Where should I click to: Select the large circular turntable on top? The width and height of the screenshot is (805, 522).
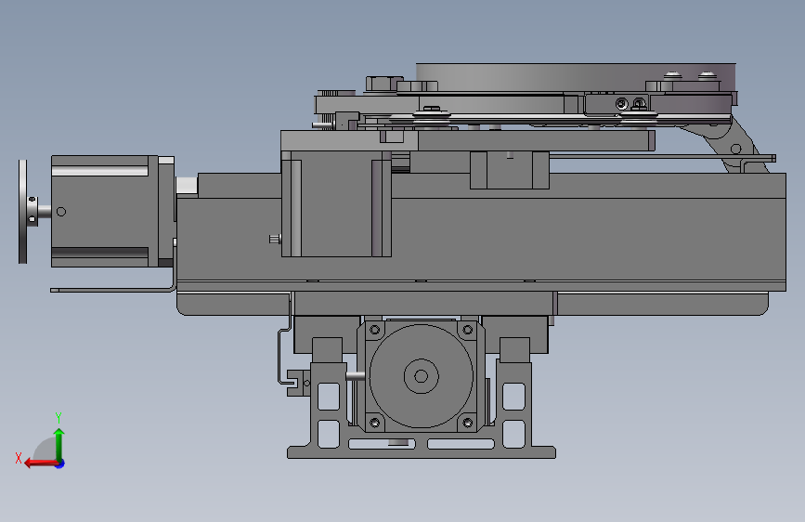click(x=576, y=78)
